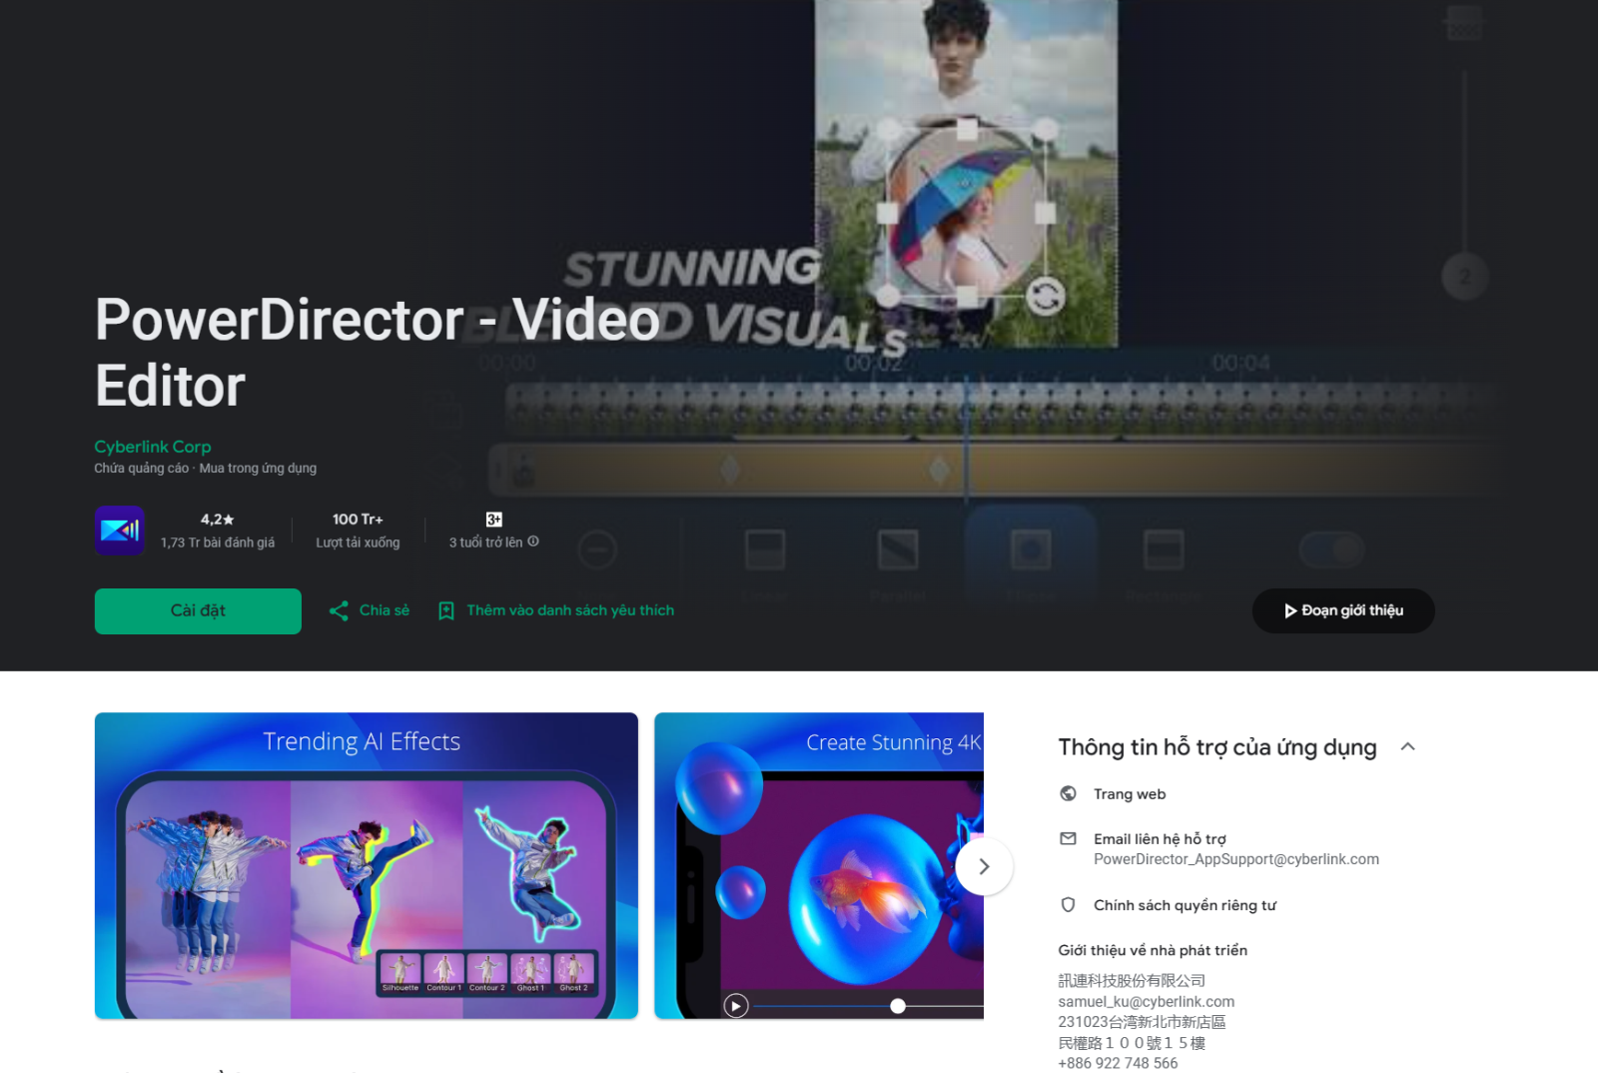Click the samuel_ku@cyberlink.com address
The image size is (1598, 1073).
click(x=1147, y=1002)
